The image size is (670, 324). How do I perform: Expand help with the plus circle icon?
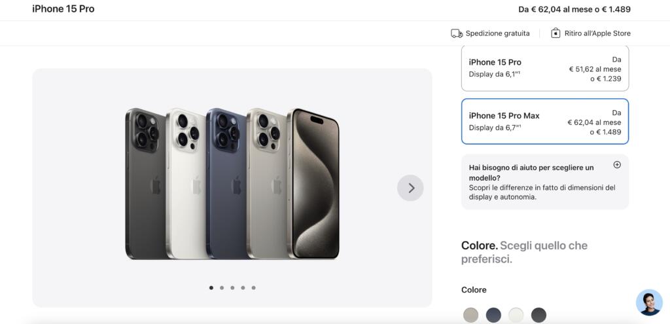pos(617,165)
